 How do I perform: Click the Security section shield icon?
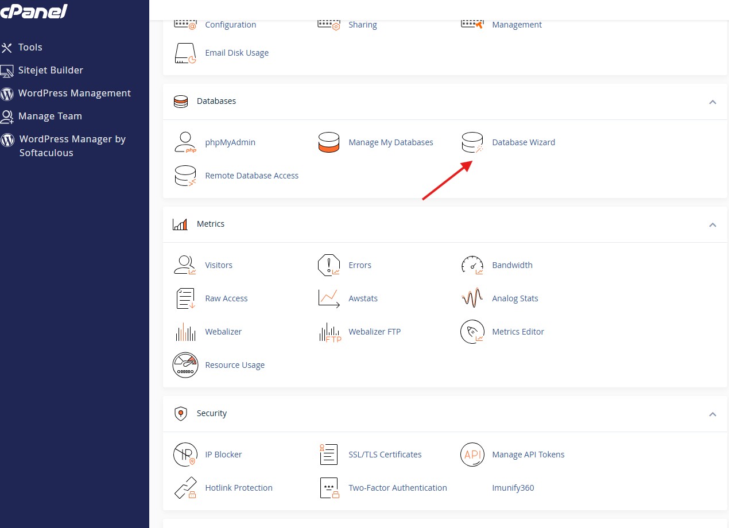click(181, 413)
